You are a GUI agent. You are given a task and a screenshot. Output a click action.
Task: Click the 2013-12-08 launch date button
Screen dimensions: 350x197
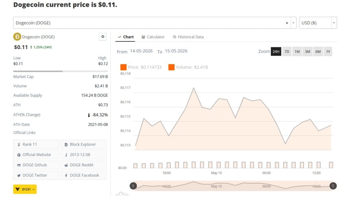83,155
